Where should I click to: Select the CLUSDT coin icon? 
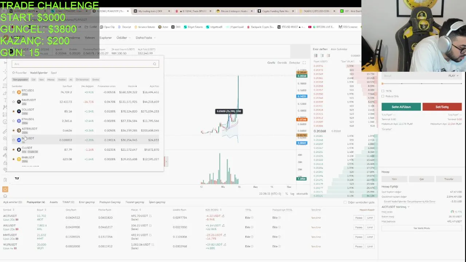19,150
